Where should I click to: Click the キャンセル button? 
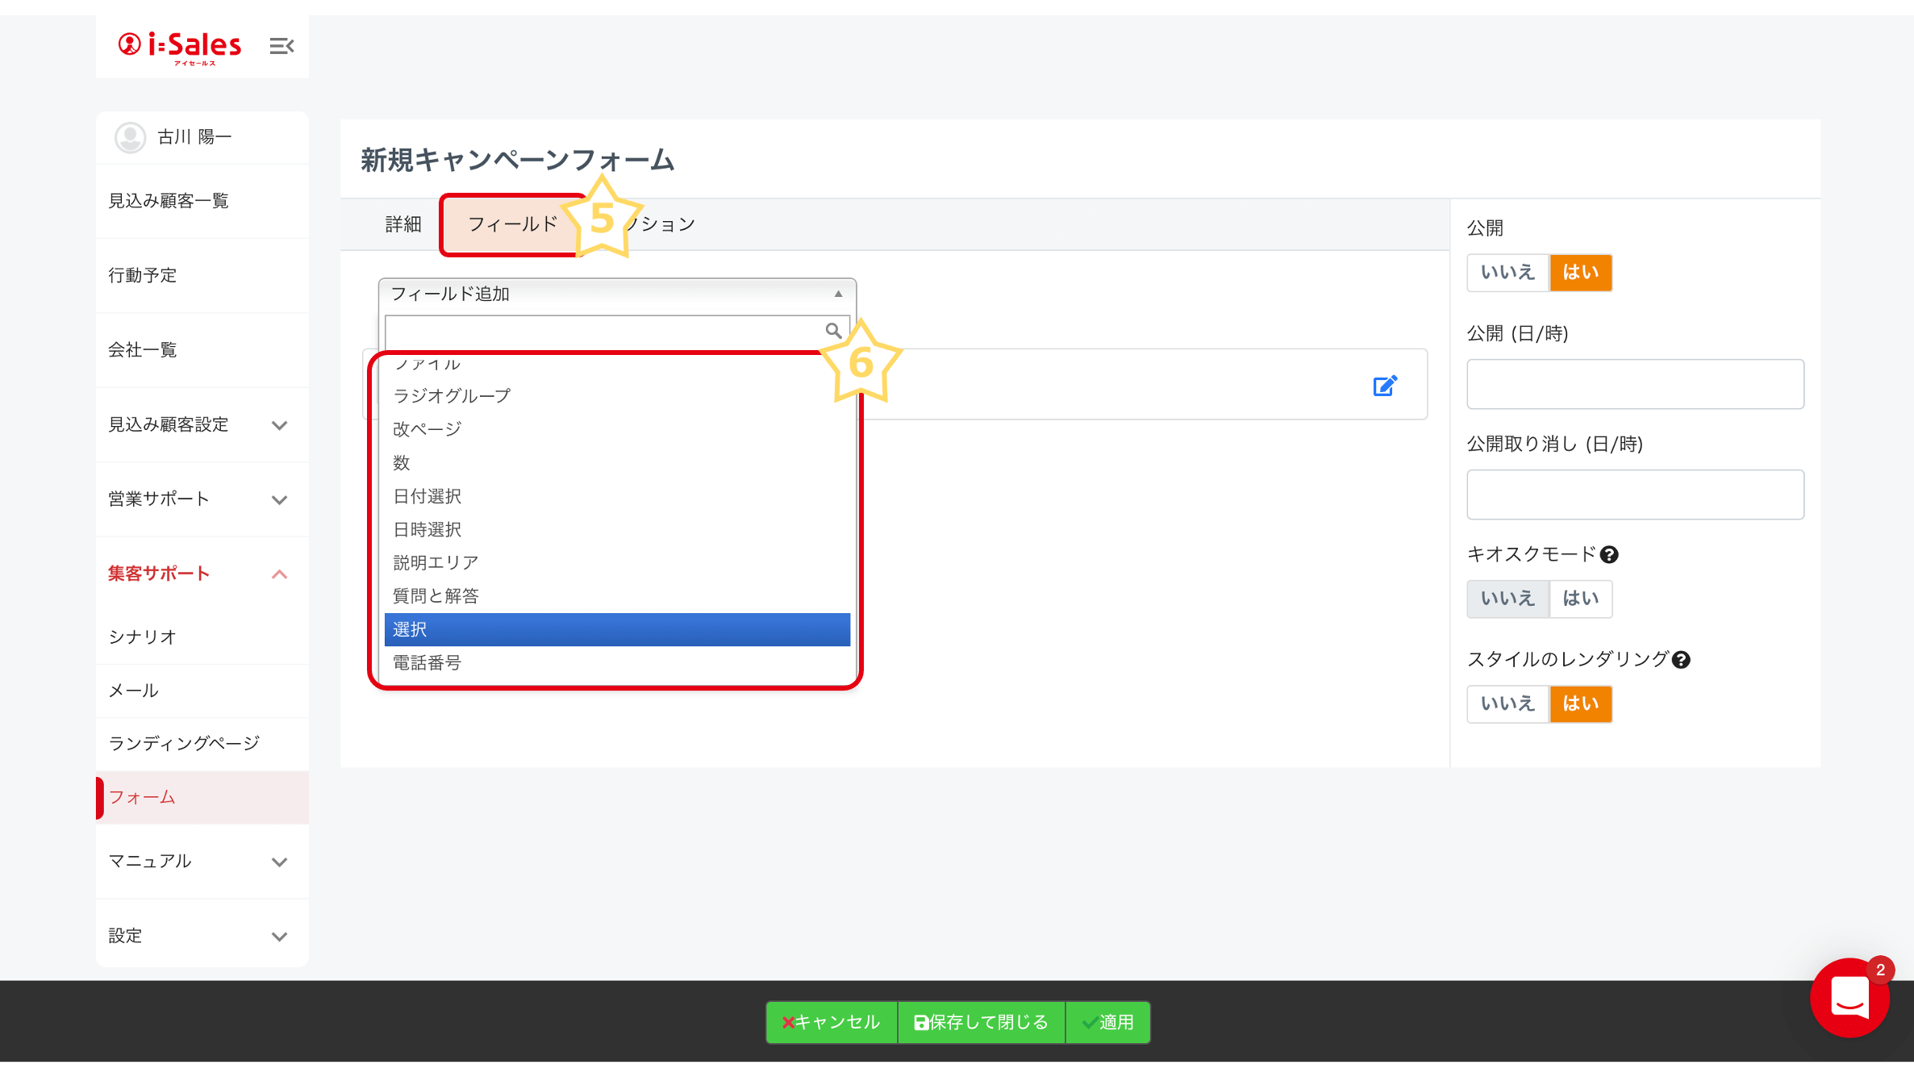click(x=831, y=1022)
